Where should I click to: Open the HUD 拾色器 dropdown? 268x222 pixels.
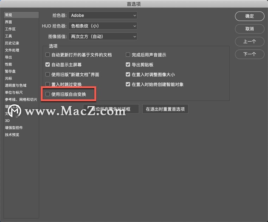(103, 26)
